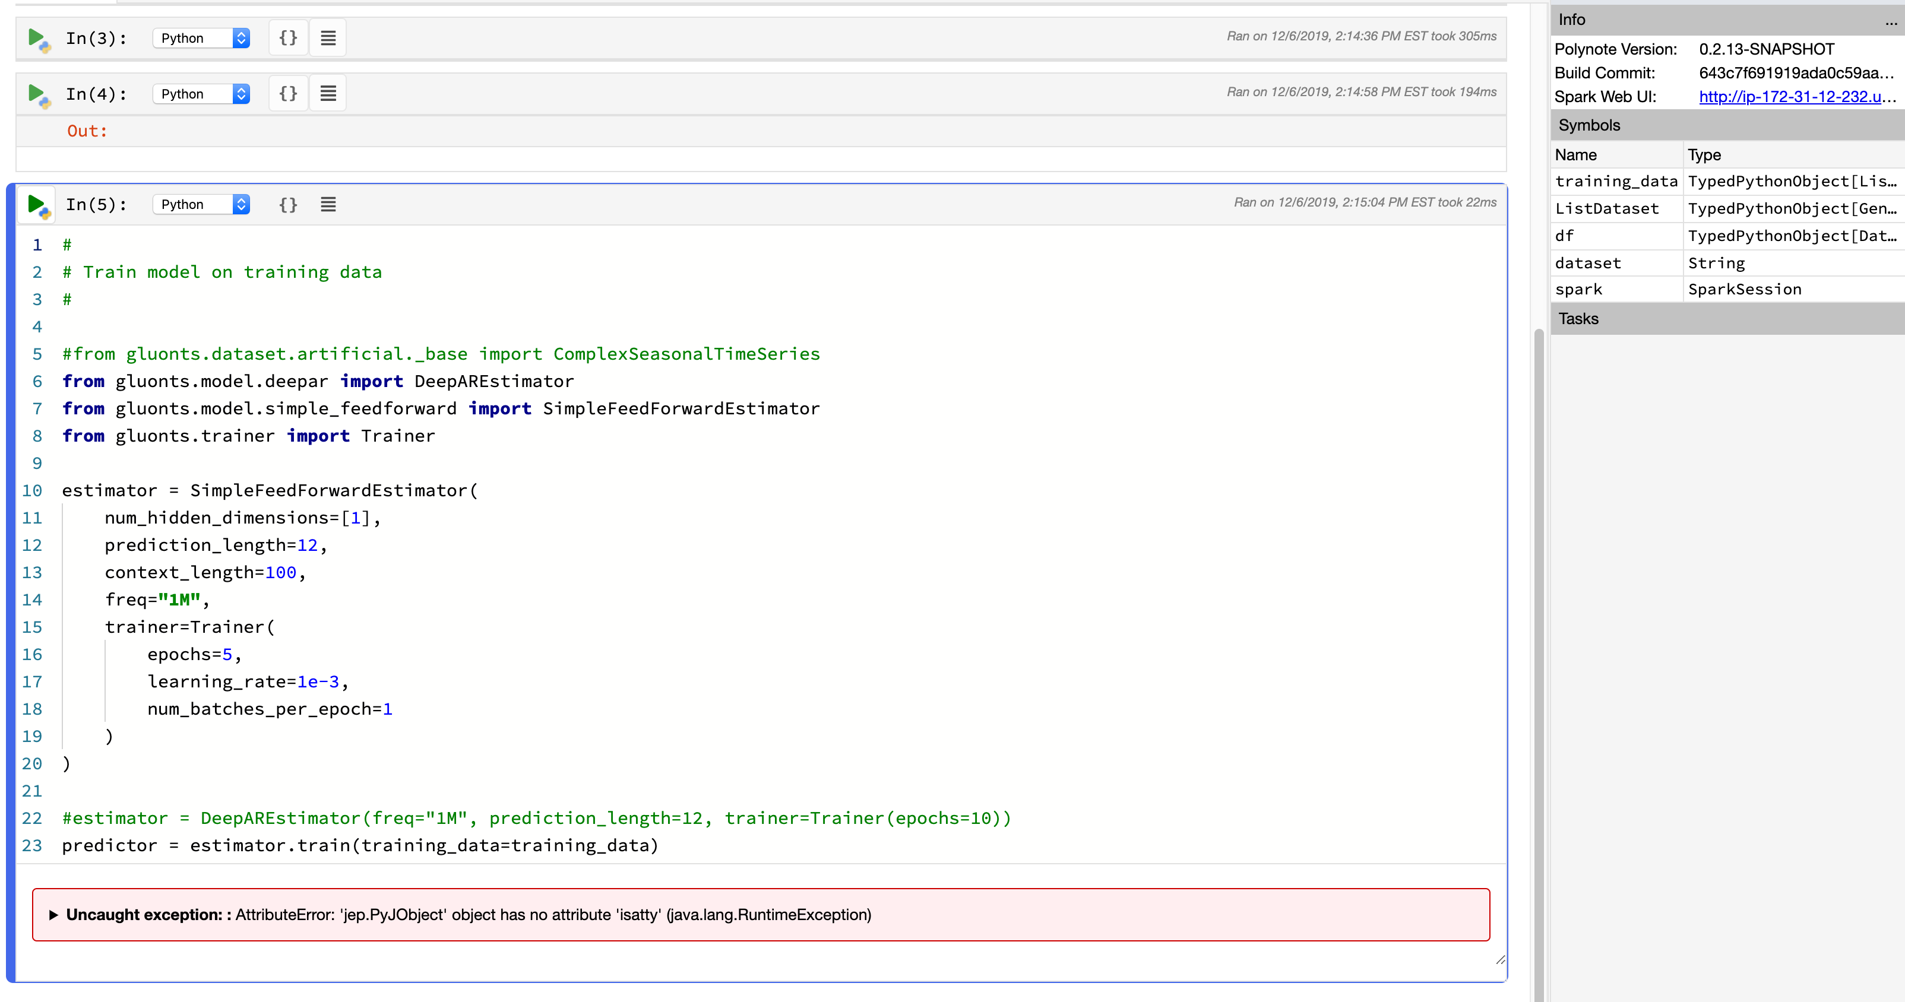The image size is (1905, 1002).
Task: Run the In(5) cell with the play icon
Action: (x=36, y=204)
